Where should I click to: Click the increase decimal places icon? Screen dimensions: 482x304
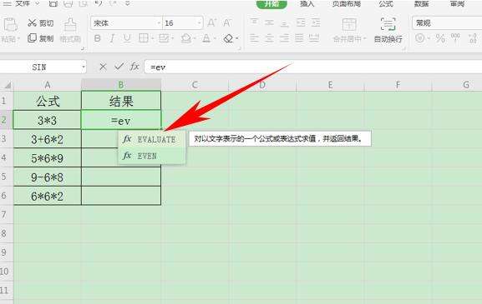(x=473, y=38)
